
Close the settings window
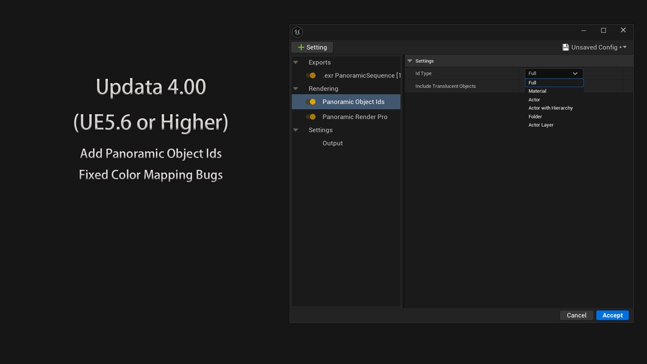623,30
